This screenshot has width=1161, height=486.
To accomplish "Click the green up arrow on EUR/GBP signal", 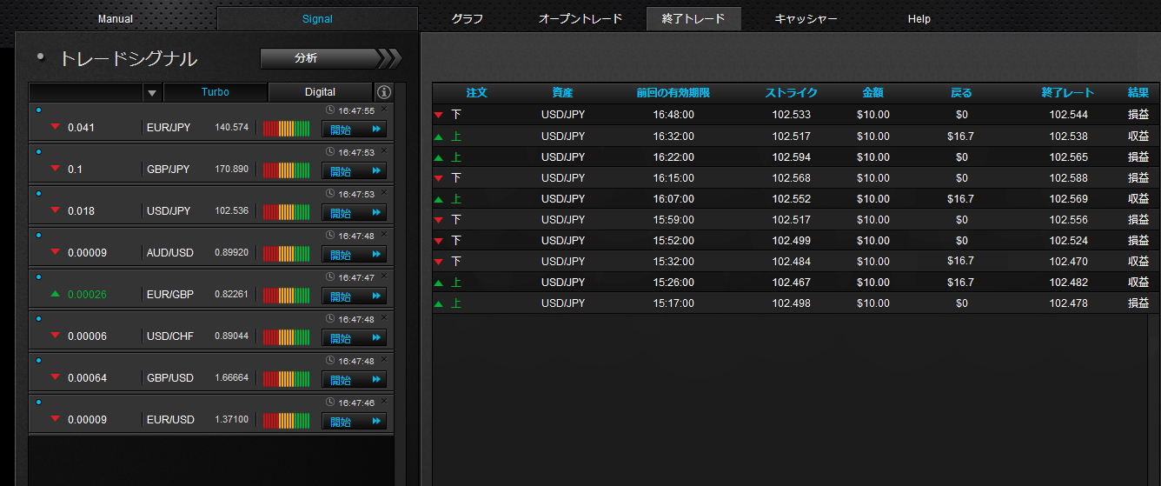I will pyautogui.click(x=56, y=294).
